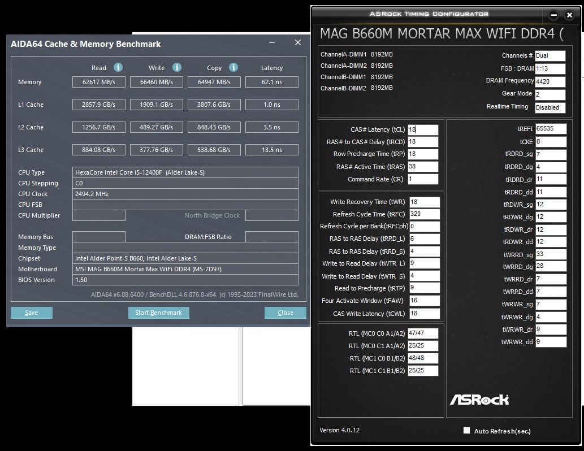This screenshot has height=451, width=584.
Task: Click the Gear Mode field
Action: tap(550, 94)
